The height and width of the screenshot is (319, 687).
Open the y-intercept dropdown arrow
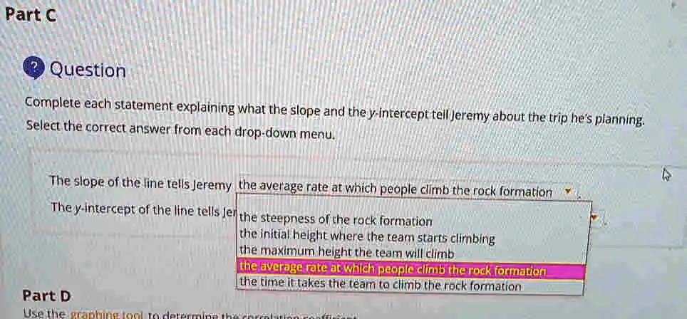pos(594,217)
